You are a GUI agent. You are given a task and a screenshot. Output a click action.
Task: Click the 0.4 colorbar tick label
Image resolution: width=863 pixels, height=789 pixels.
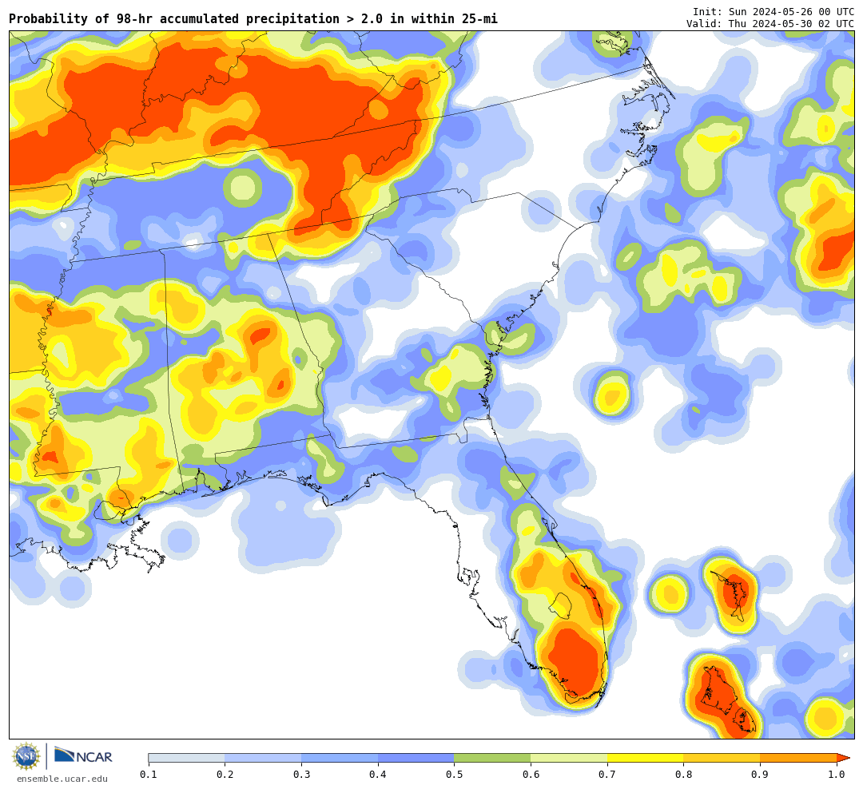coord(378,774)
